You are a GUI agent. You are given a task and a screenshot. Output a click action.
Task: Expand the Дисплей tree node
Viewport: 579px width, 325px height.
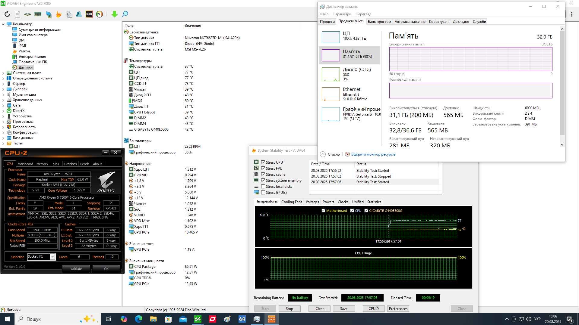point(3,89)
